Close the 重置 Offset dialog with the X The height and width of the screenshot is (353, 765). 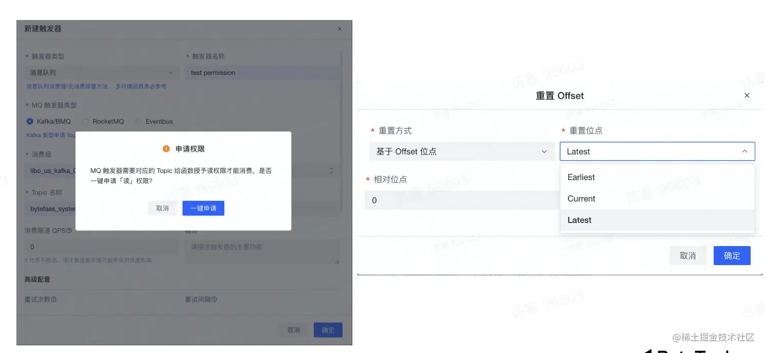tap(747, 96)
